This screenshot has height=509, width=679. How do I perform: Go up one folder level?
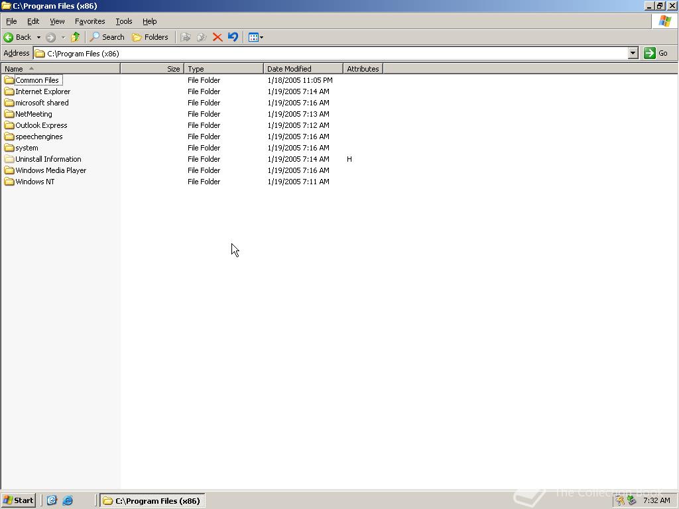pyautogui.click(x=76, y=37)
